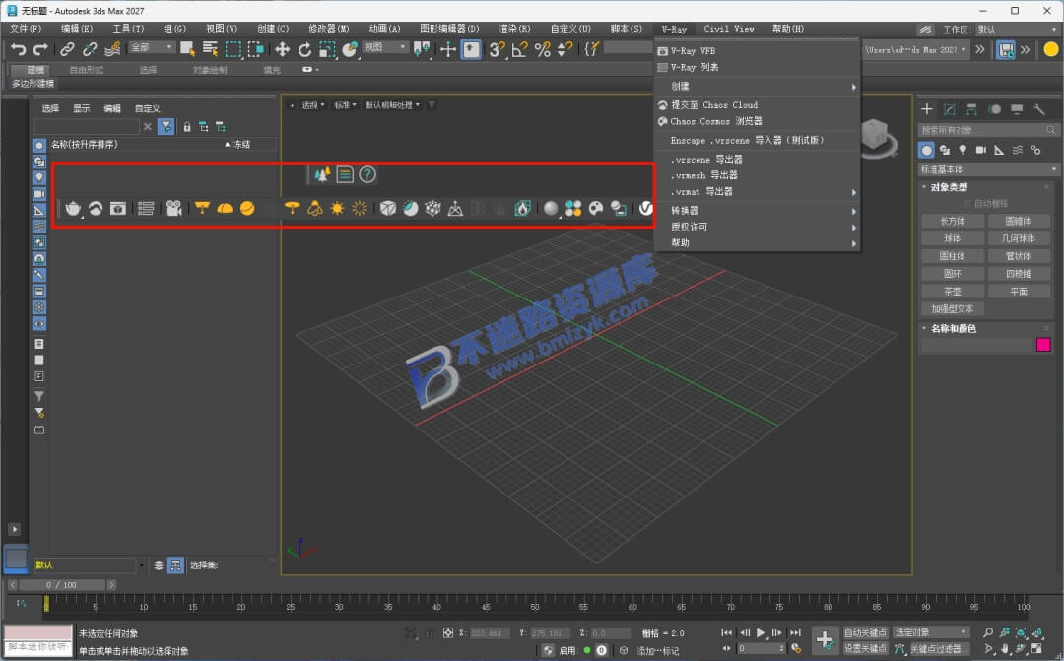
Task: Click the 球体 sphere button
Action: point(952,238)
